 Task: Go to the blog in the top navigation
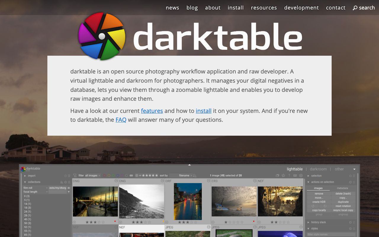point(192,8)
